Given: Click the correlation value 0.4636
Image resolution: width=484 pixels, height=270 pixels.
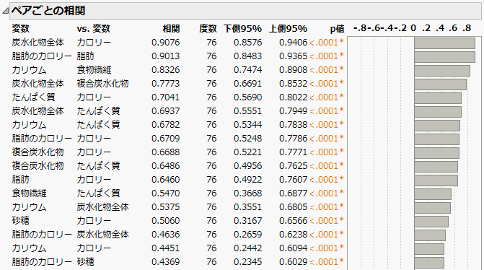Looking at the screenshot, I should click(165, 234).
